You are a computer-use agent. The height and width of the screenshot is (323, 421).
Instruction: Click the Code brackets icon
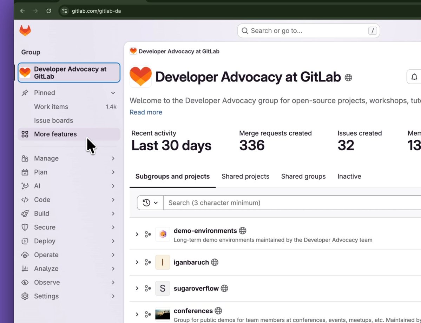25,200
